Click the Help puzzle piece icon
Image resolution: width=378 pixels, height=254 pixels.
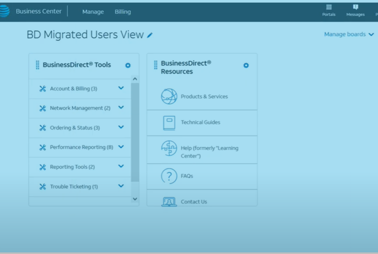click(169, 148)
